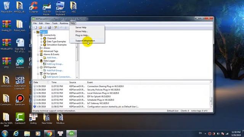244x137 pixels.
Task: Click the Project root icon in the tree
Action: pyautogui.click(x=38, y=32)
